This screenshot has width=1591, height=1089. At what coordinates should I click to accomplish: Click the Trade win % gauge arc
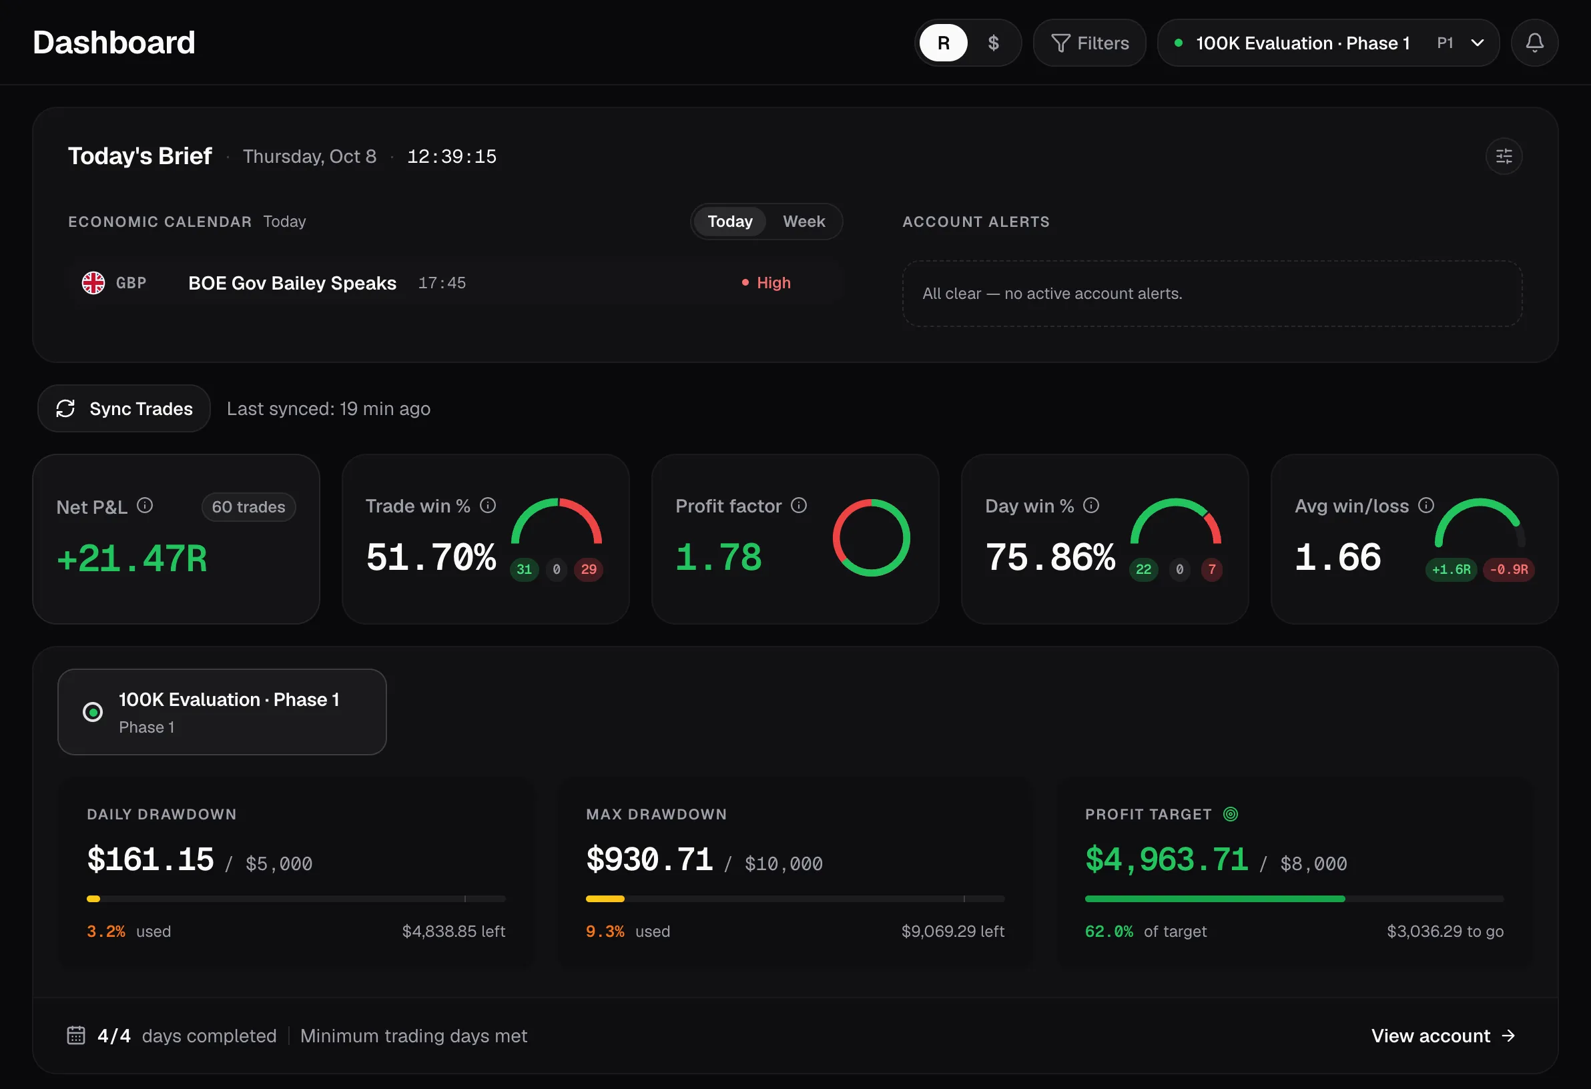557,520
